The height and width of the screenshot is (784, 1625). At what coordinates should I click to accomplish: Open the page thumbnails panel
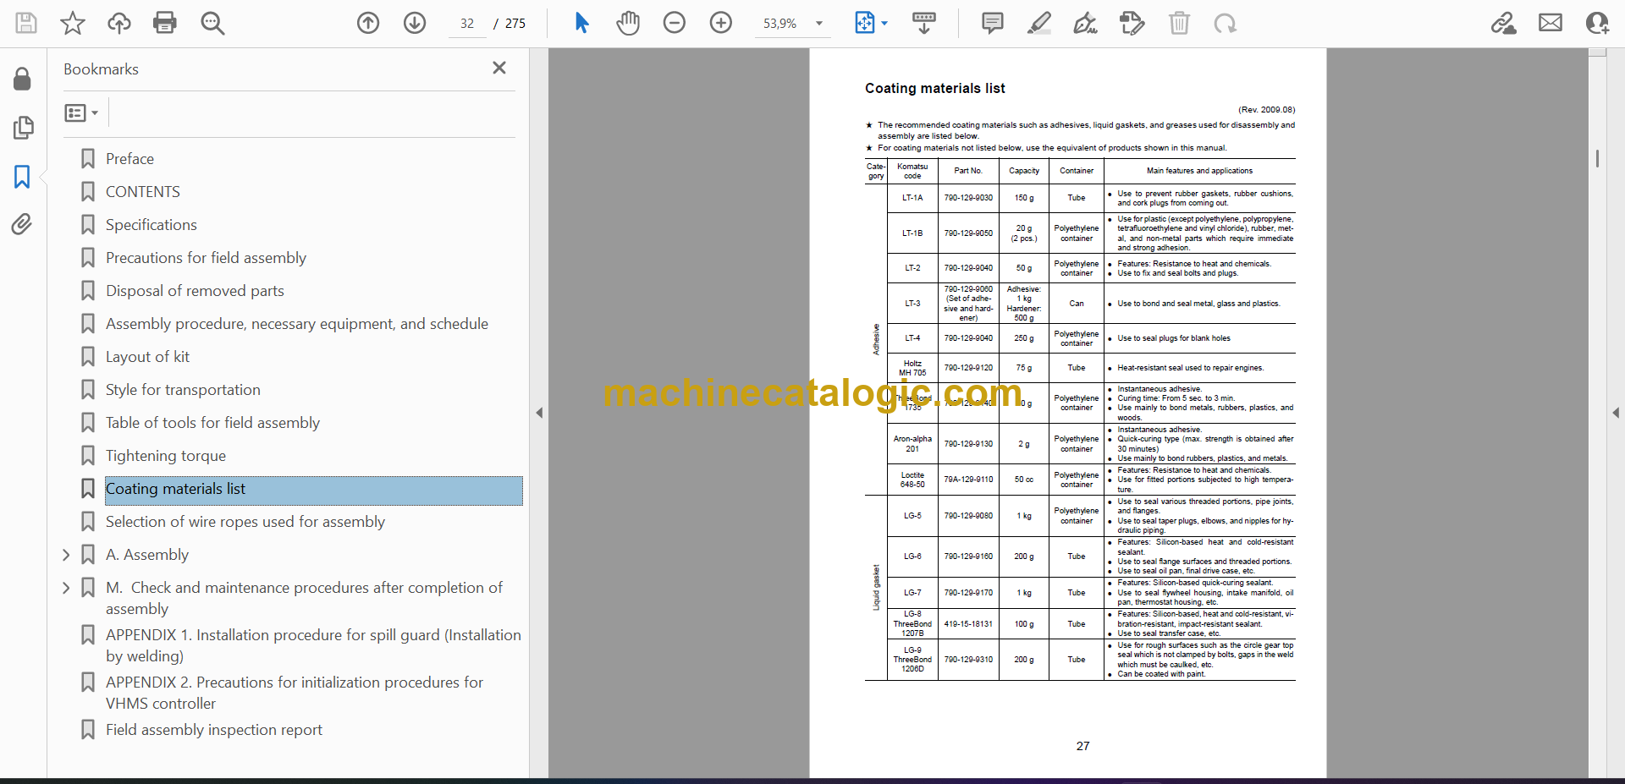23,128
